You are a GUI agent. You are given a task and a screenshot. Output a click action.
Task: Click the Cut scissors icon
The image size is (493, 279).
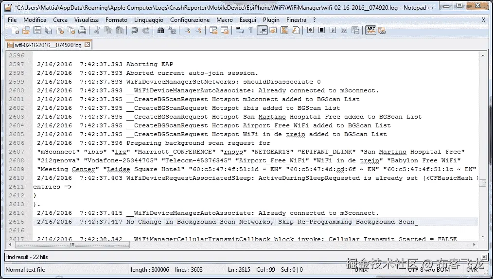[x=97, y=31]
